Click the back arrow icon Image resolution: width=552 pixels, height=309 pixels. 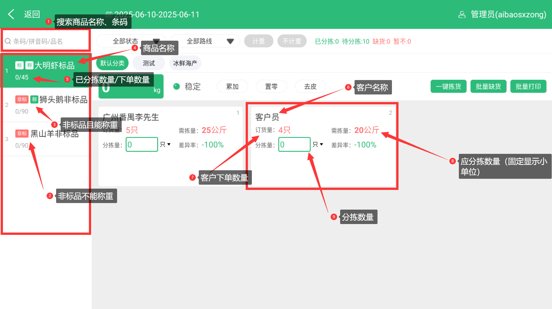(x=11, y=14)
